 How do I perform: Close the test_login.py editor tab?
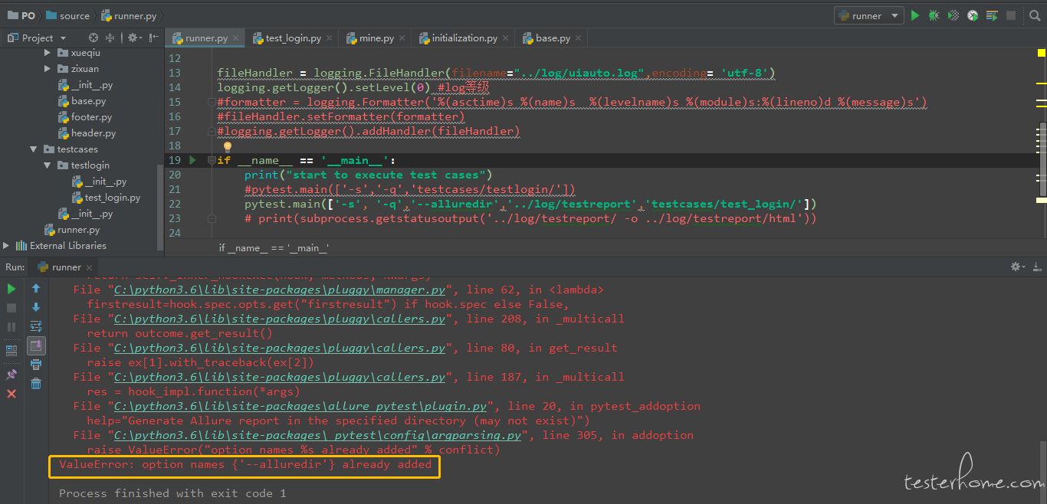[330, 38]
